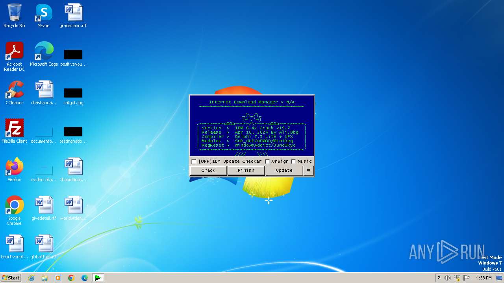The height and width of the screenshot is (283, 504).
Task: Select the christianna... document icon
Action: tap(44, 93)
